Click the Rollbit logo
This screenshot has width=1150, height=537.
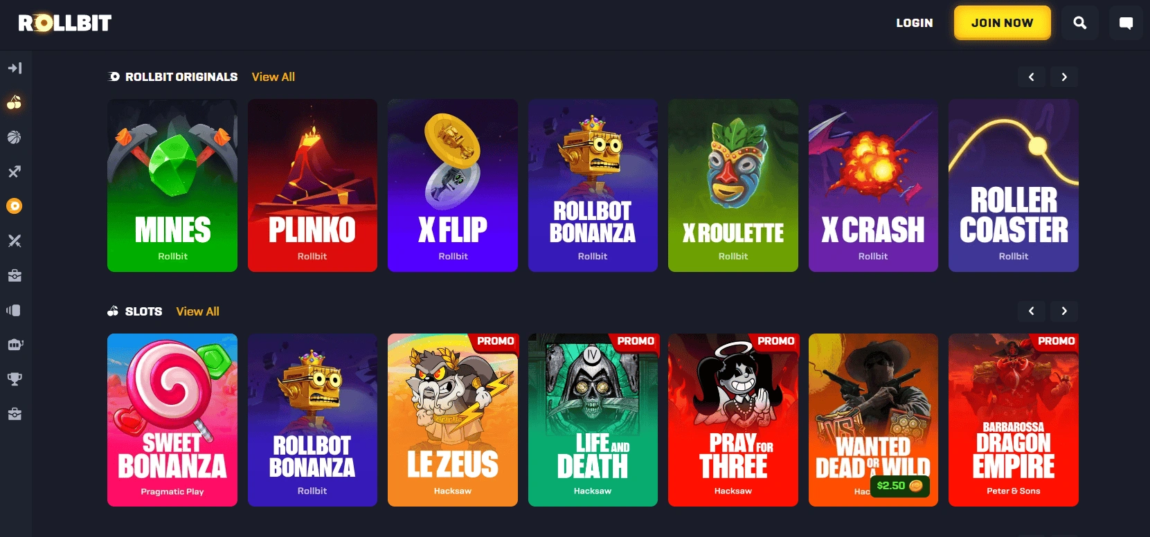[64, 23]
